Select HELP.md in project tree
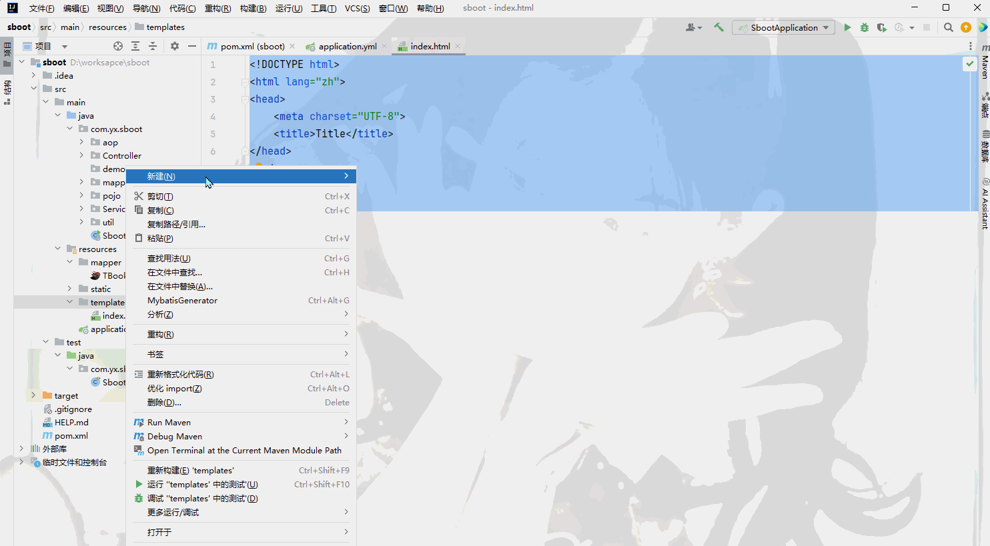The height and width of the screenshot is (546, 990). coord(71,422)
